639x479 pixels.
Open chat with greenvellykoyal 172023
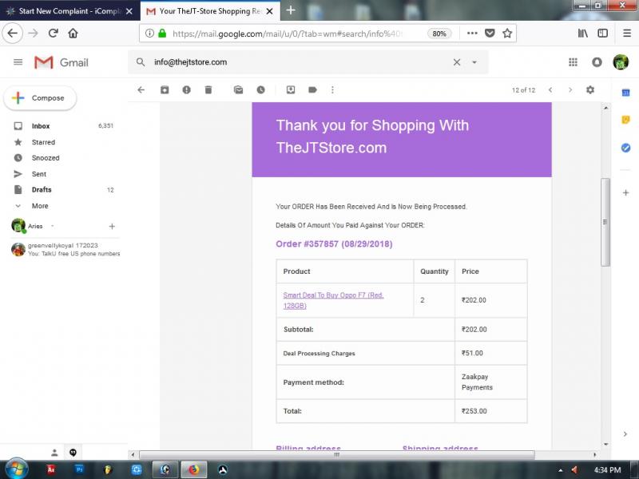(65, 249)
